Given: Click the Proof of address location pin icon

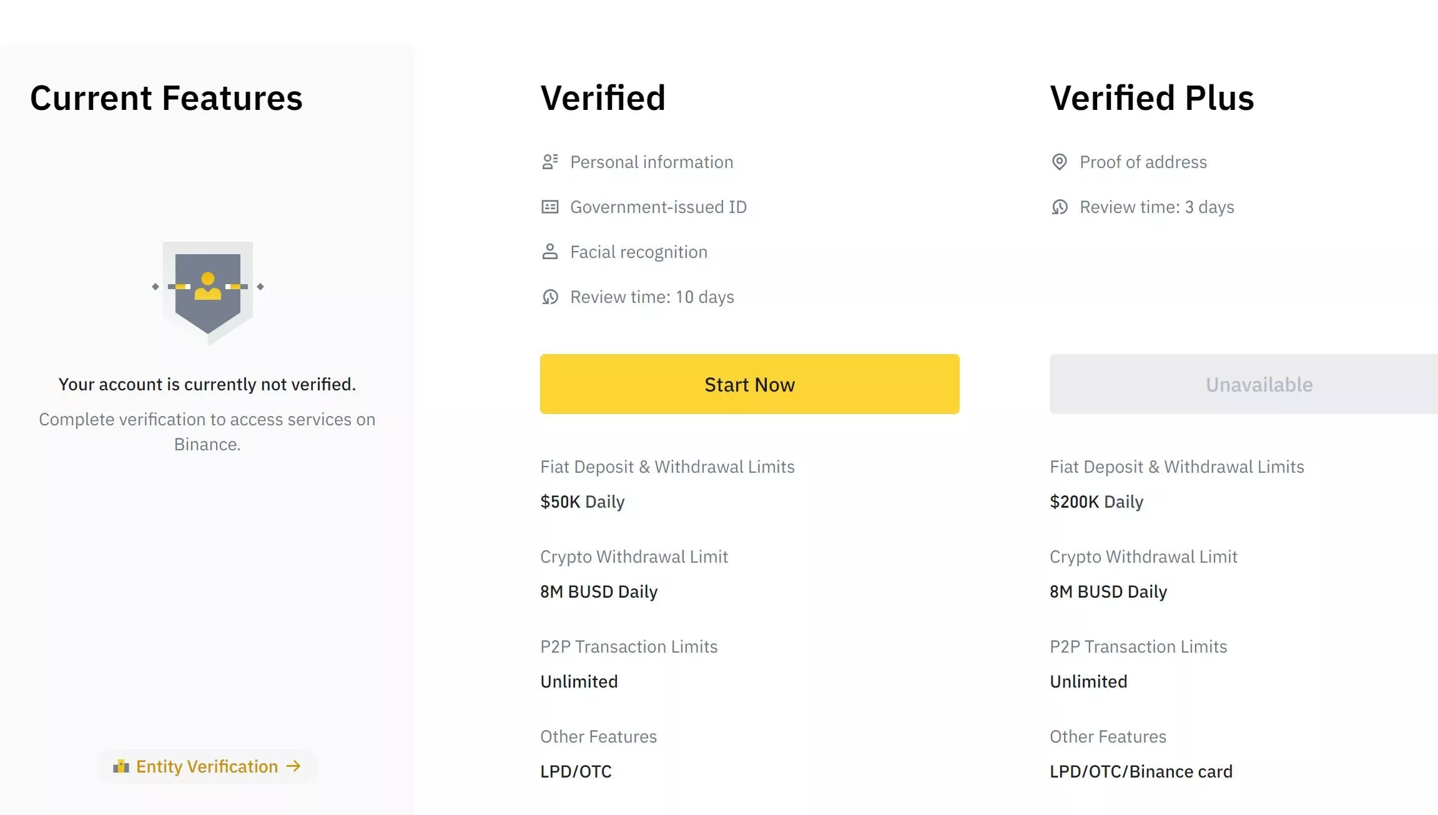Looking at the screenshot, I should point(1060,162).
